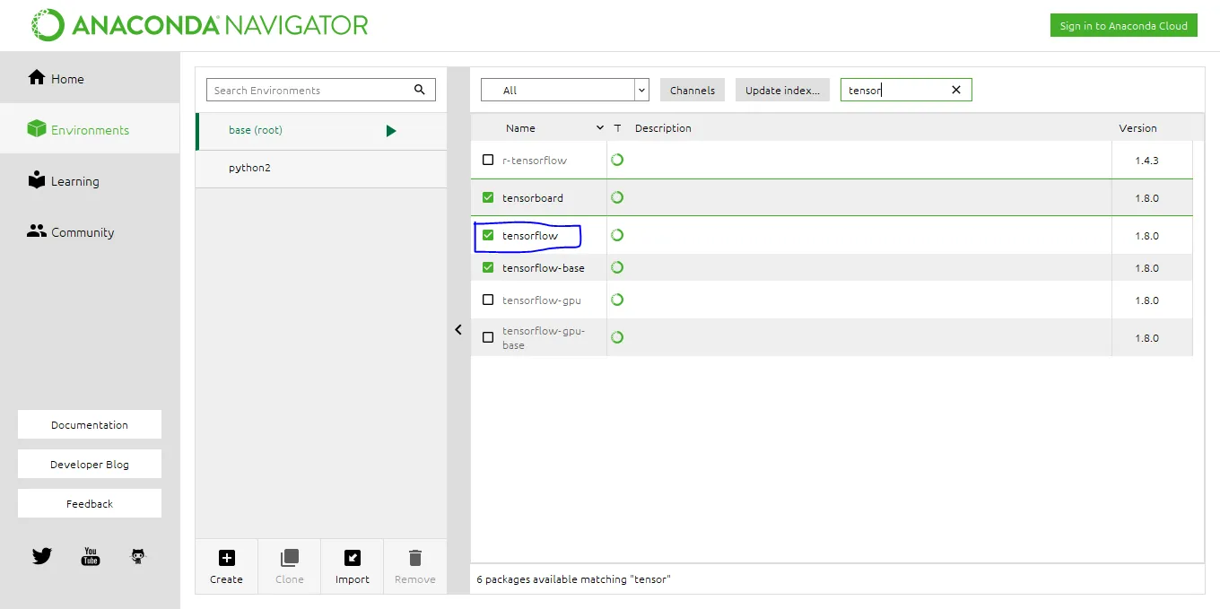Image resolution: width=1220 pixels, height=609 pixels.
Task: Click the '6 packages available' status text
Action: pos(573,579)
